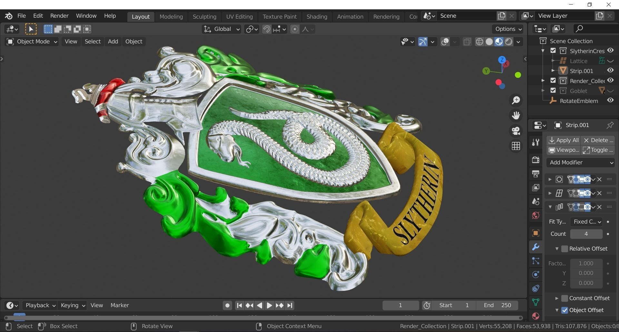
Task: Toggle gizmo display icon
Action: [422, 42]
